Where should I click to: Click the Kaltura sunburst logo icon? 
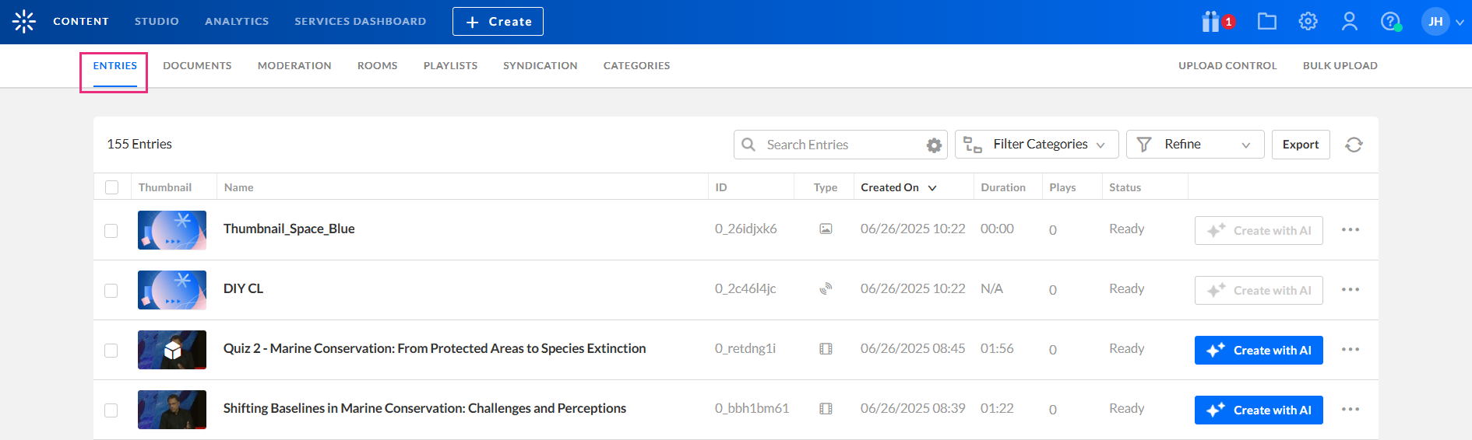[x=24, y=22]
